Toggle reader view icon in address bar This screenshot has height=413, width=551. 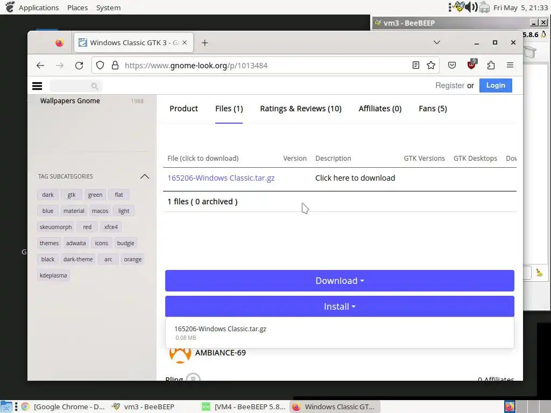coord(416,65)
